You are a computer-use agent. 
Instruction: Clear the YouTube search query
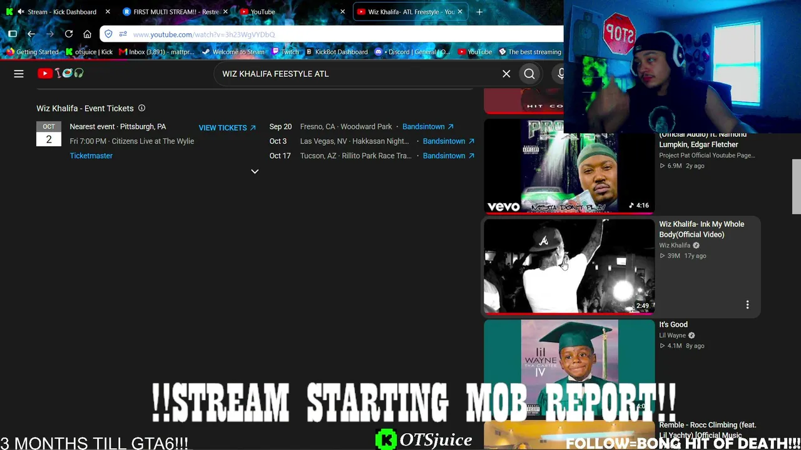(506, 74)
